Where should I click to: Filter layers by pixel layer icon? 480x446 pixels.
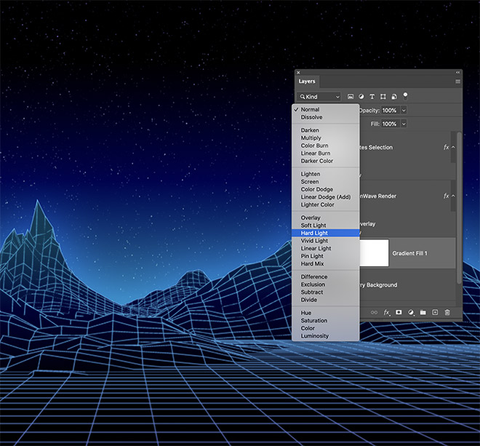351,97
